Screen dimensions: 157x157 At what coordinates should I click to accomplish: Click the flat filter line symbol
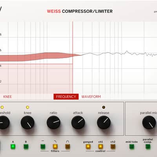tap(43, 141)
